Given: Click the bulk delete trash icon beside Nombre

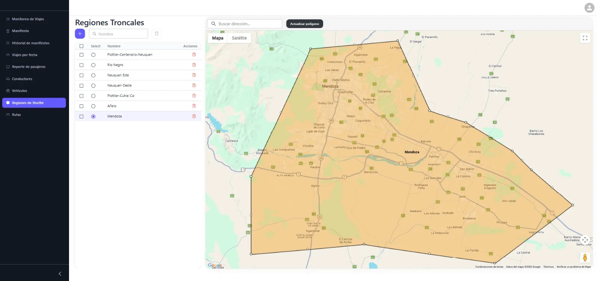Looking at the screenshot, I should click(157, 34).
